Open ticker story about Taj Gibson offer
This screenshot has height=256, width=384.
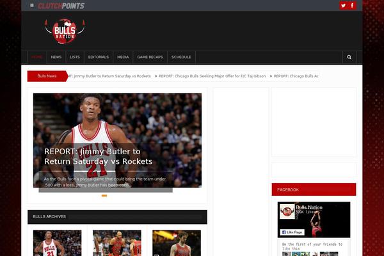(x=212, y=76)
